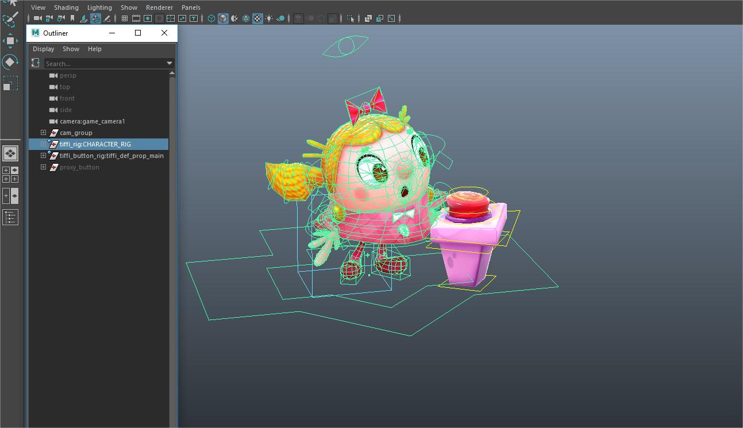Click the Outliner search field
Viewport: 743px width, 428px height.
(x=103, y=63)
